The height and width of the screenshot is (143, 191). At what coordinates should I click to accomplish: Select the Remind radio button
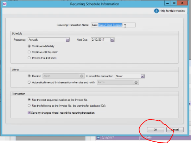pyautogui.click(x=29, y=76)
